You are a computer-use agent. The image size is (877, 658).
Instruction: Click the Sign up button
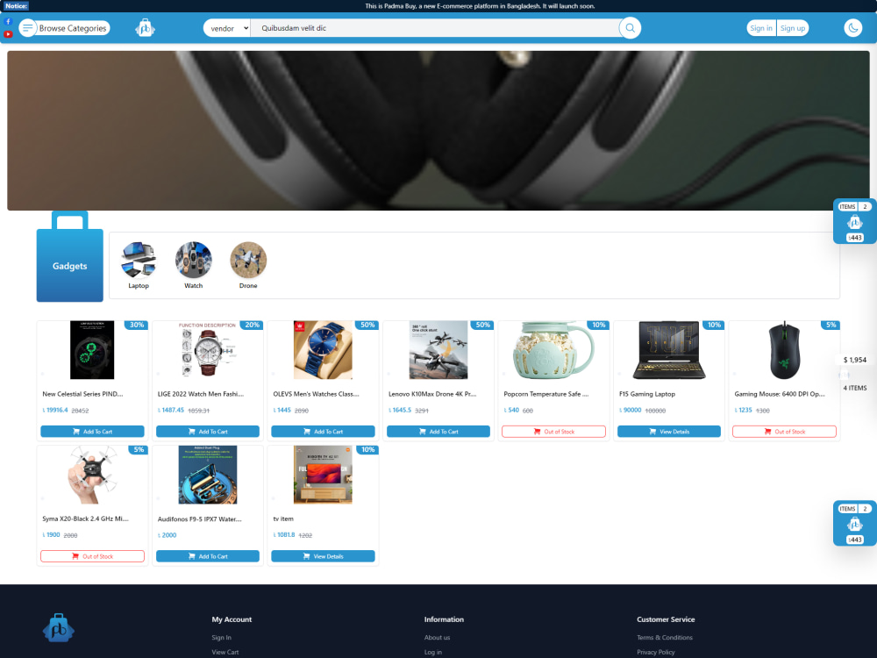coord(793,28)
